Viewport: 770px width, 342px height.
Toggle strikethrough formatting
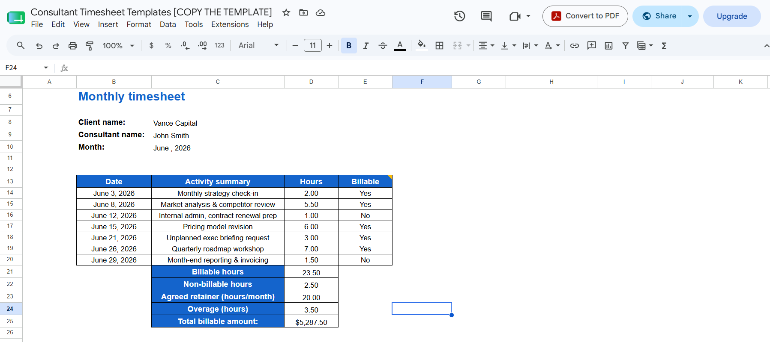383,45
